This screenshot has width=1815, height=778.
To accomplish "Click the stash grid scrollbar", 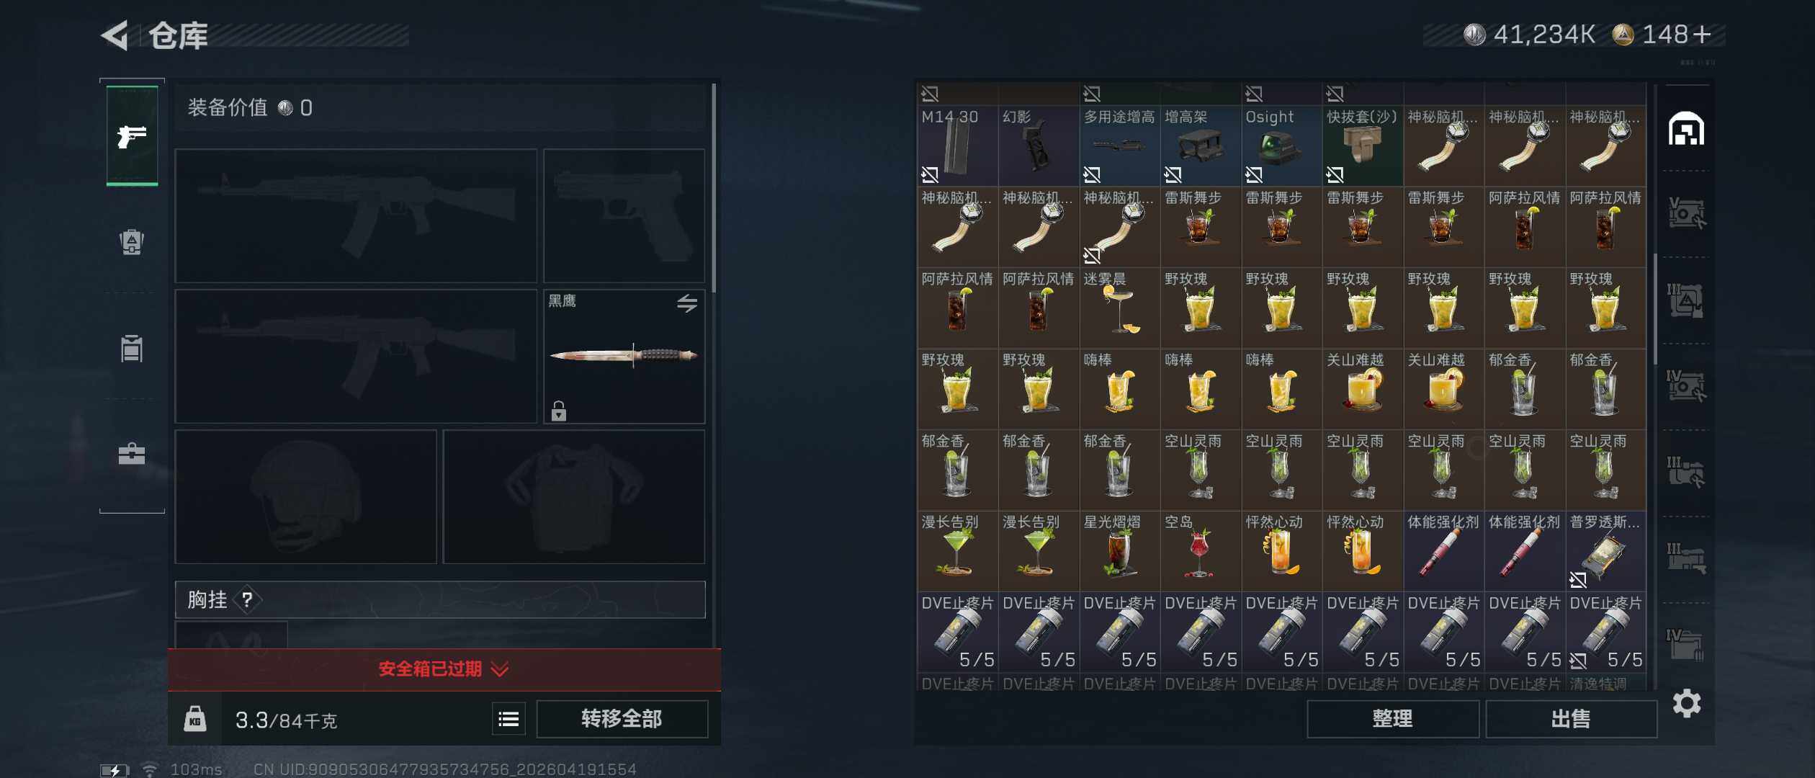I will pyautogui.click(x=1655, y=310).
